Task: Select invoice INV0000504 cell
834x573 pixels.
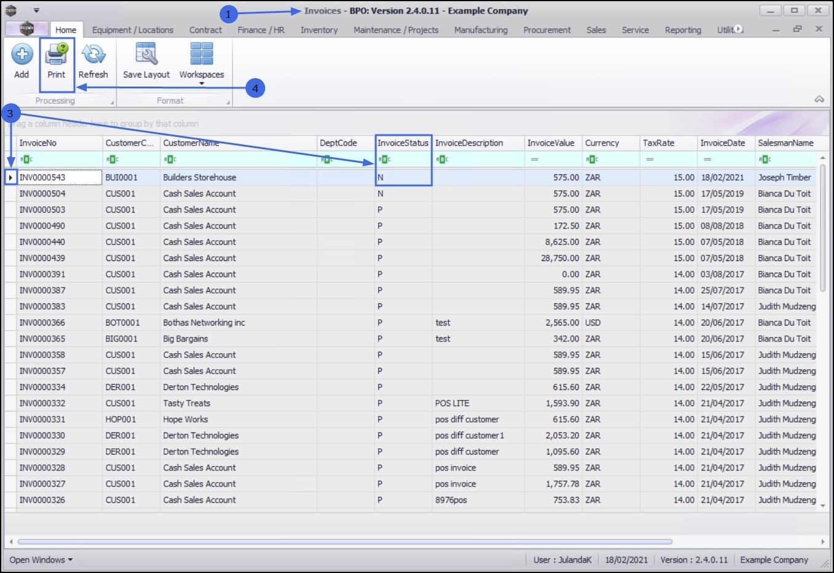Action: [60, 193]
